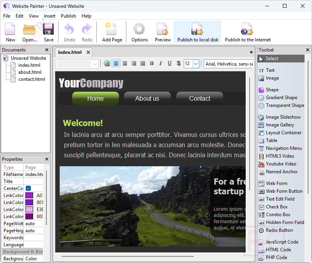Add Page to the website
This screenshot has width=312, height=263.
[112, 32]
